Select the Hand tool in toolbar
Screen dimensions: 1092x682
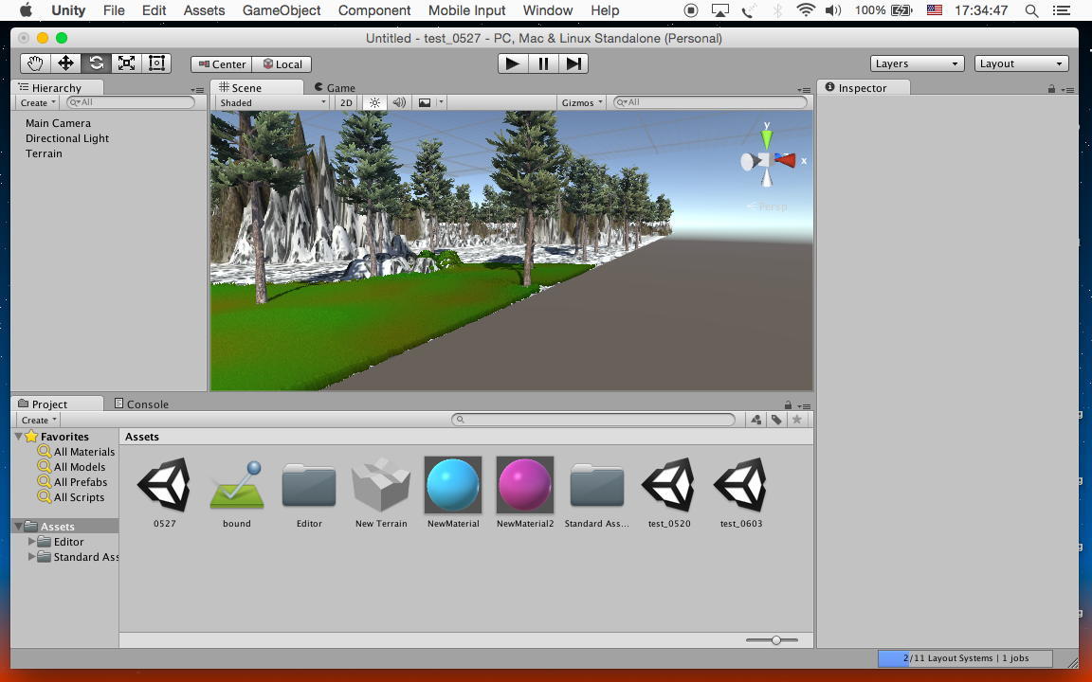click(x=35, y=63)
